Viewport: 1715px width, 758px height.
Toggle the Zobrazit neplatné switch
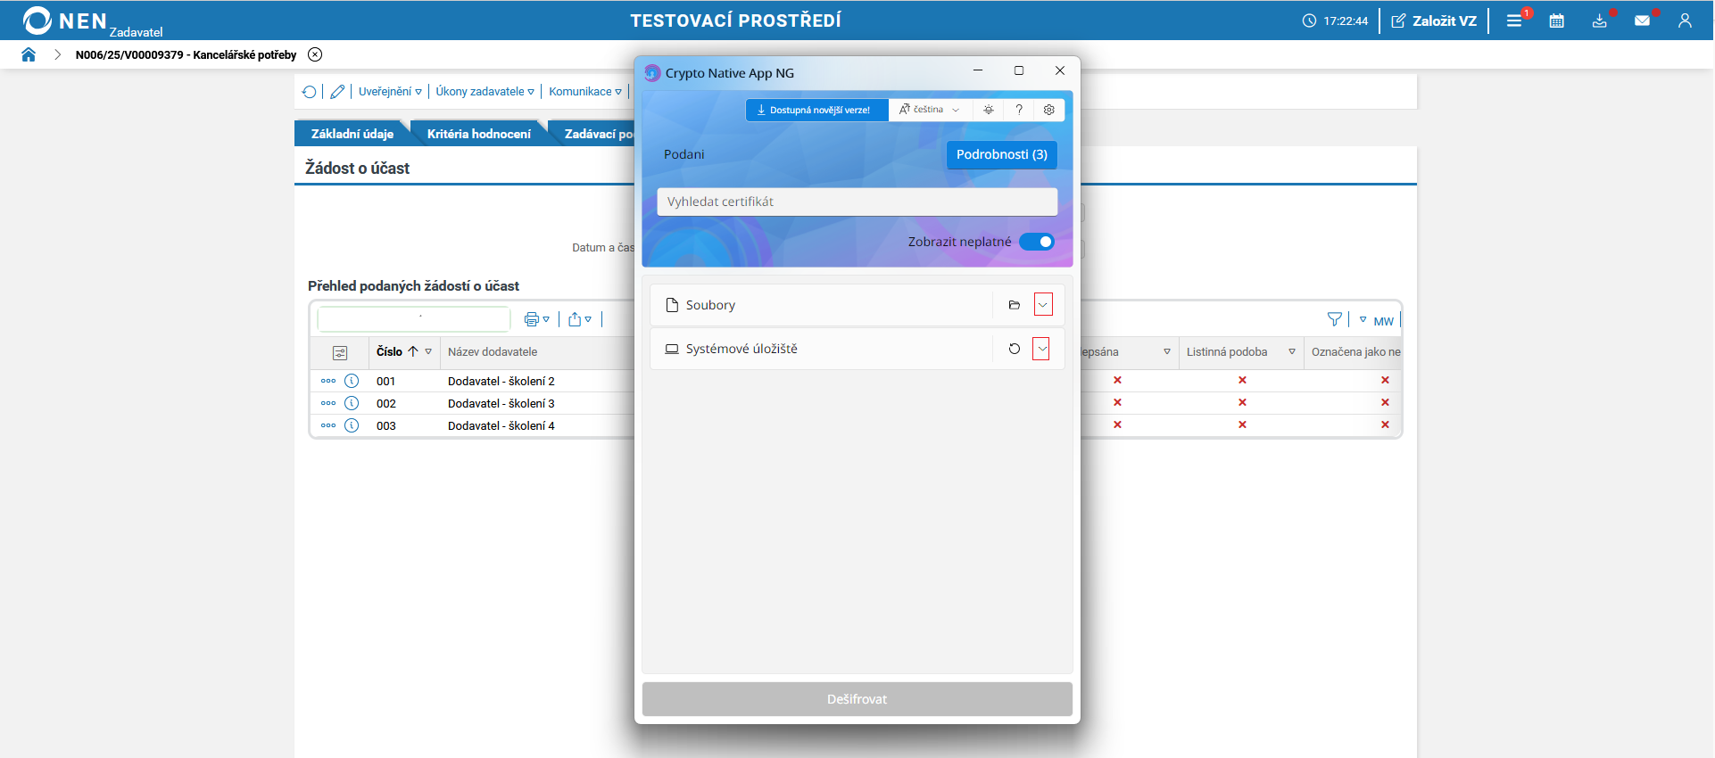(x=1037, y=242)
